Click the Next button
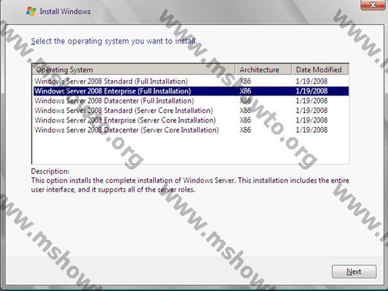The height and width of the screenshot is (291, 388). (354, 272)
